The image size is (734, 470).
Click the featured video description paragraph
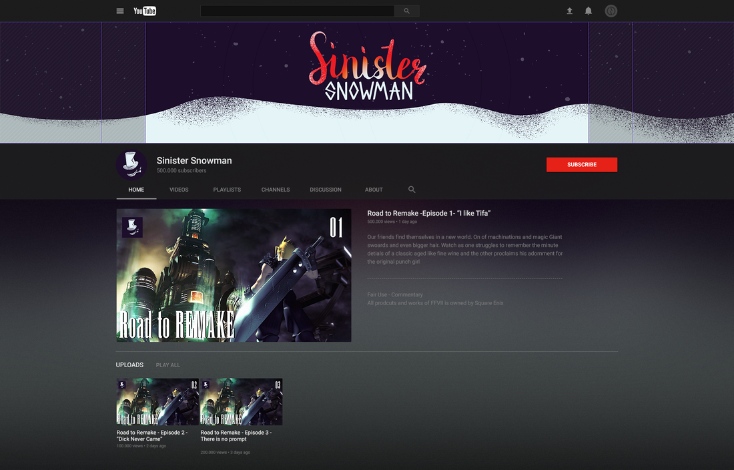pos(465,249)
